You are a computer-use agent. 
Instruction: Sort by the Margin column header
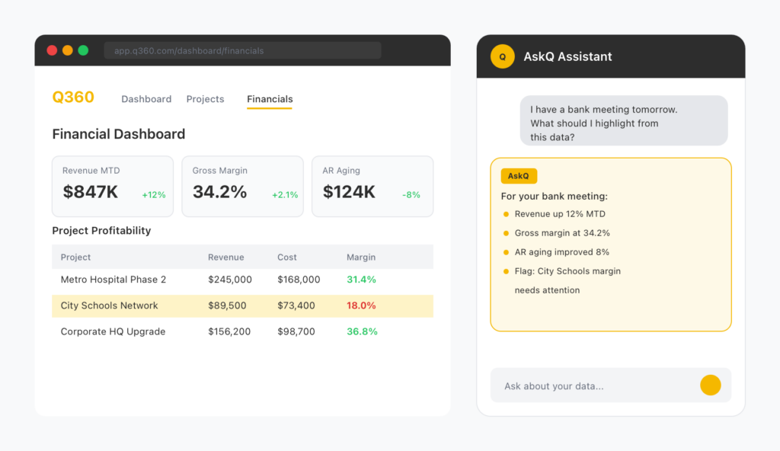pyautogui.click(x=361, y=257)
